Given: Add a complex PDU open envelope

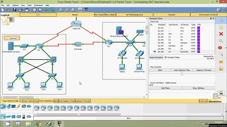Looking at the screenshot, I should pos(221,69).
